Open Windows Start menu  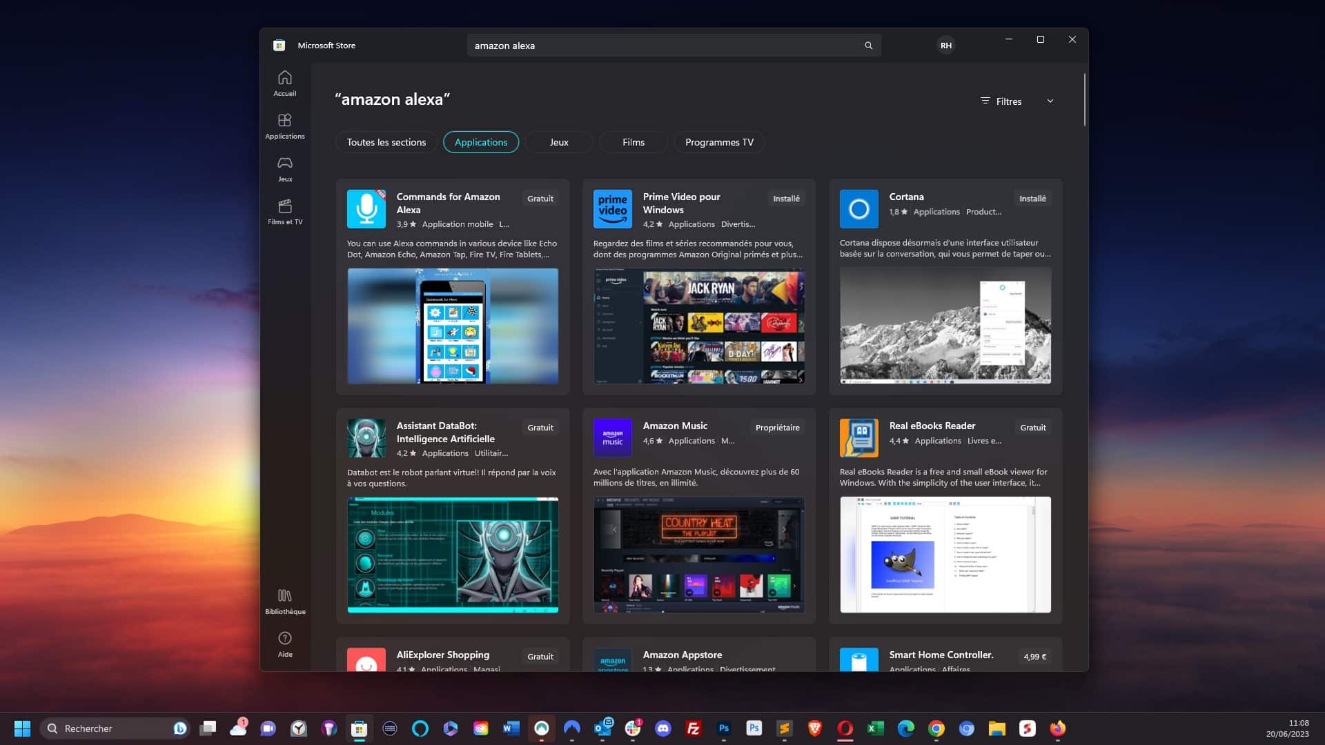22,728
